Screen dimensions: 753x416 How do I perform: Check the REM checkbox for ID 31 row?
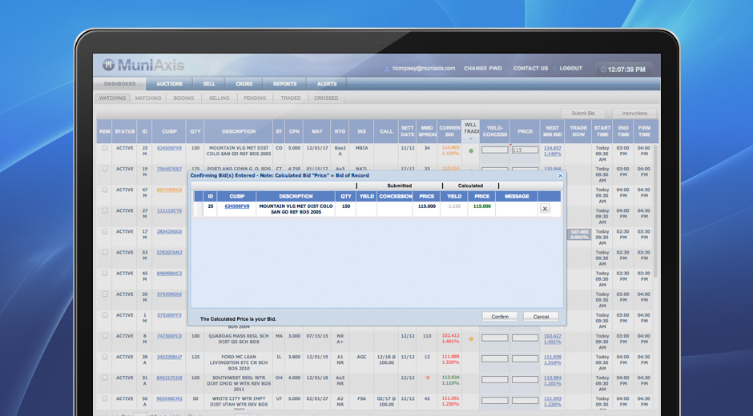pyautogui.click(x=105, y=378)
